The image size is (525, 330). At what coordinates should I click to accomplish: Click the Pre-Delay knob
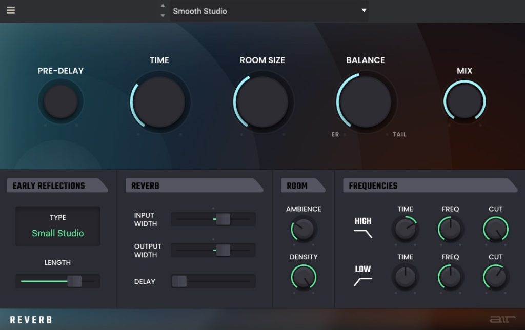click(60, 101)
